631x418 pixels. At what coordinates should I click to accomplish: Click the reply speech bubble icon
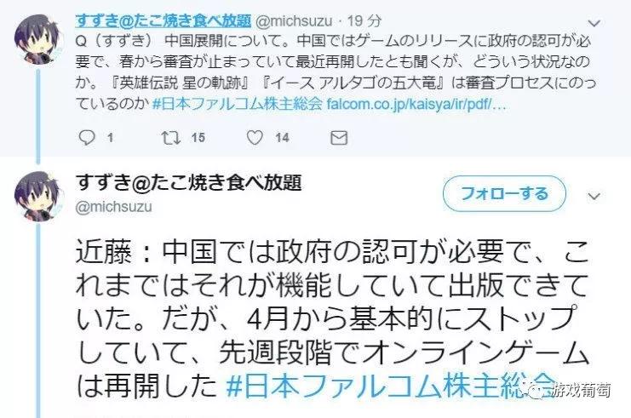[86, 138]
